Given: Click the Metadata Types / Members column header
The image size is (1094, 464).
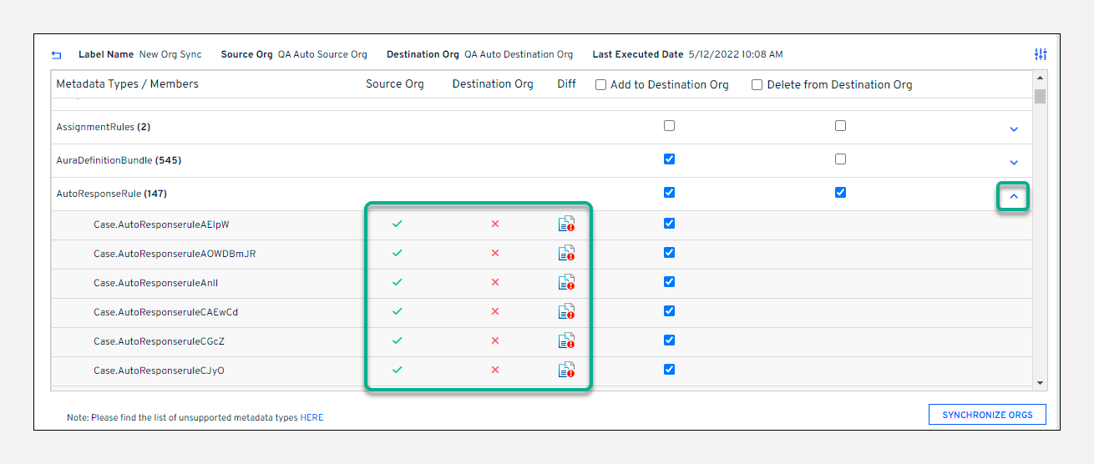Looking at the screenshot, I should click(127, 84).
